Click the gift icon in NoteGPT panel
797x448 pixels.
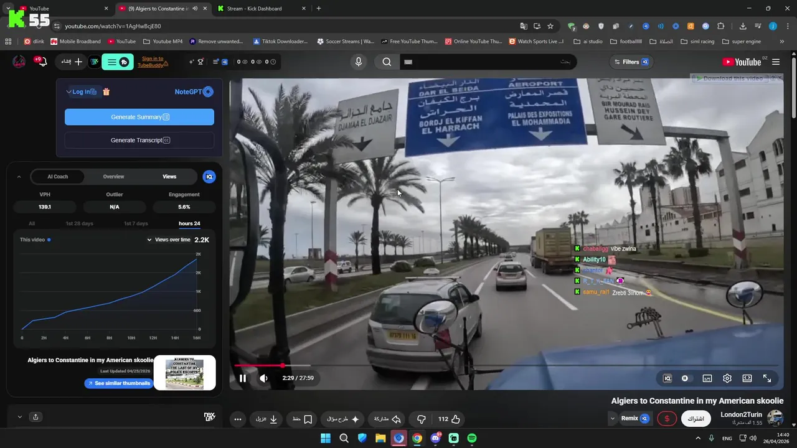click(106, 91)
